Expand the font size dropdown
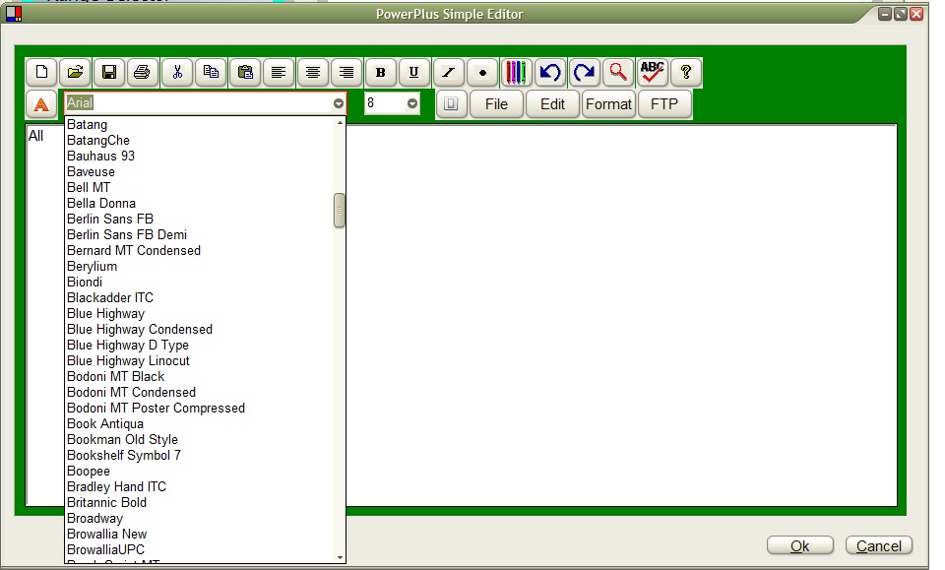The height and width of the screenshot is (570, 945). tap(412, 103)
